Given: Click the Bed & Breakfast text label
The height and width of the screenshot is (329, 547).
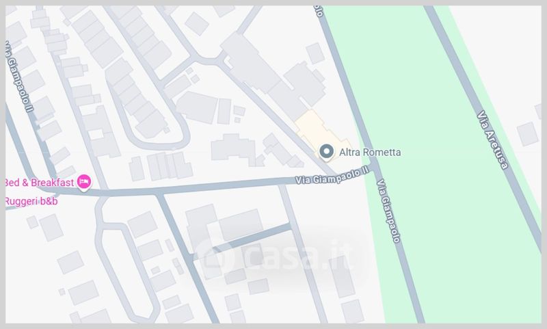Looking at the screenshot, I should 40,183.
